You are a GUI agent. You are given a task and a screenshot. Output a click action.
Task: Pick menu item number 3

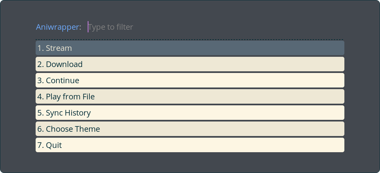point(190,80)
